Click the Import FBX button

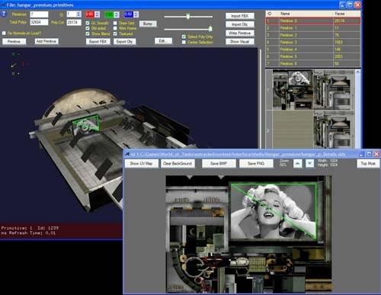pyautogui.click(x=239, y=16)
